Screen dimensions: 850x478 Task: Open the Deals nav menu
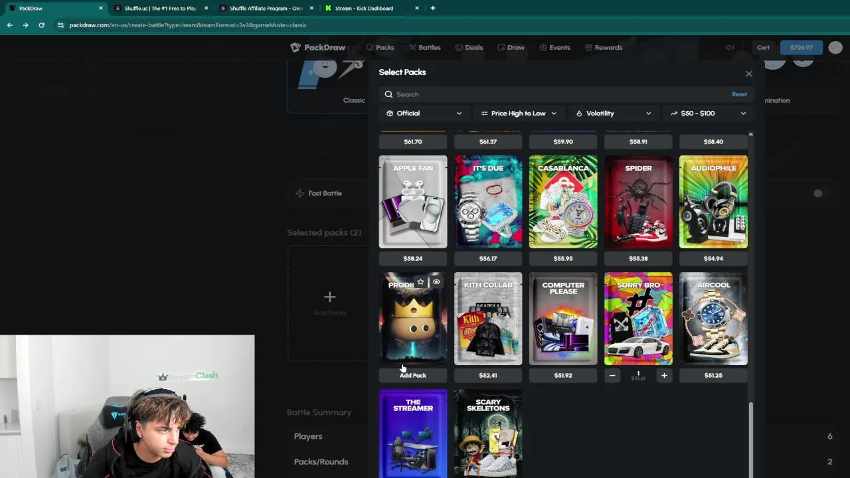(x=469, y=47)
